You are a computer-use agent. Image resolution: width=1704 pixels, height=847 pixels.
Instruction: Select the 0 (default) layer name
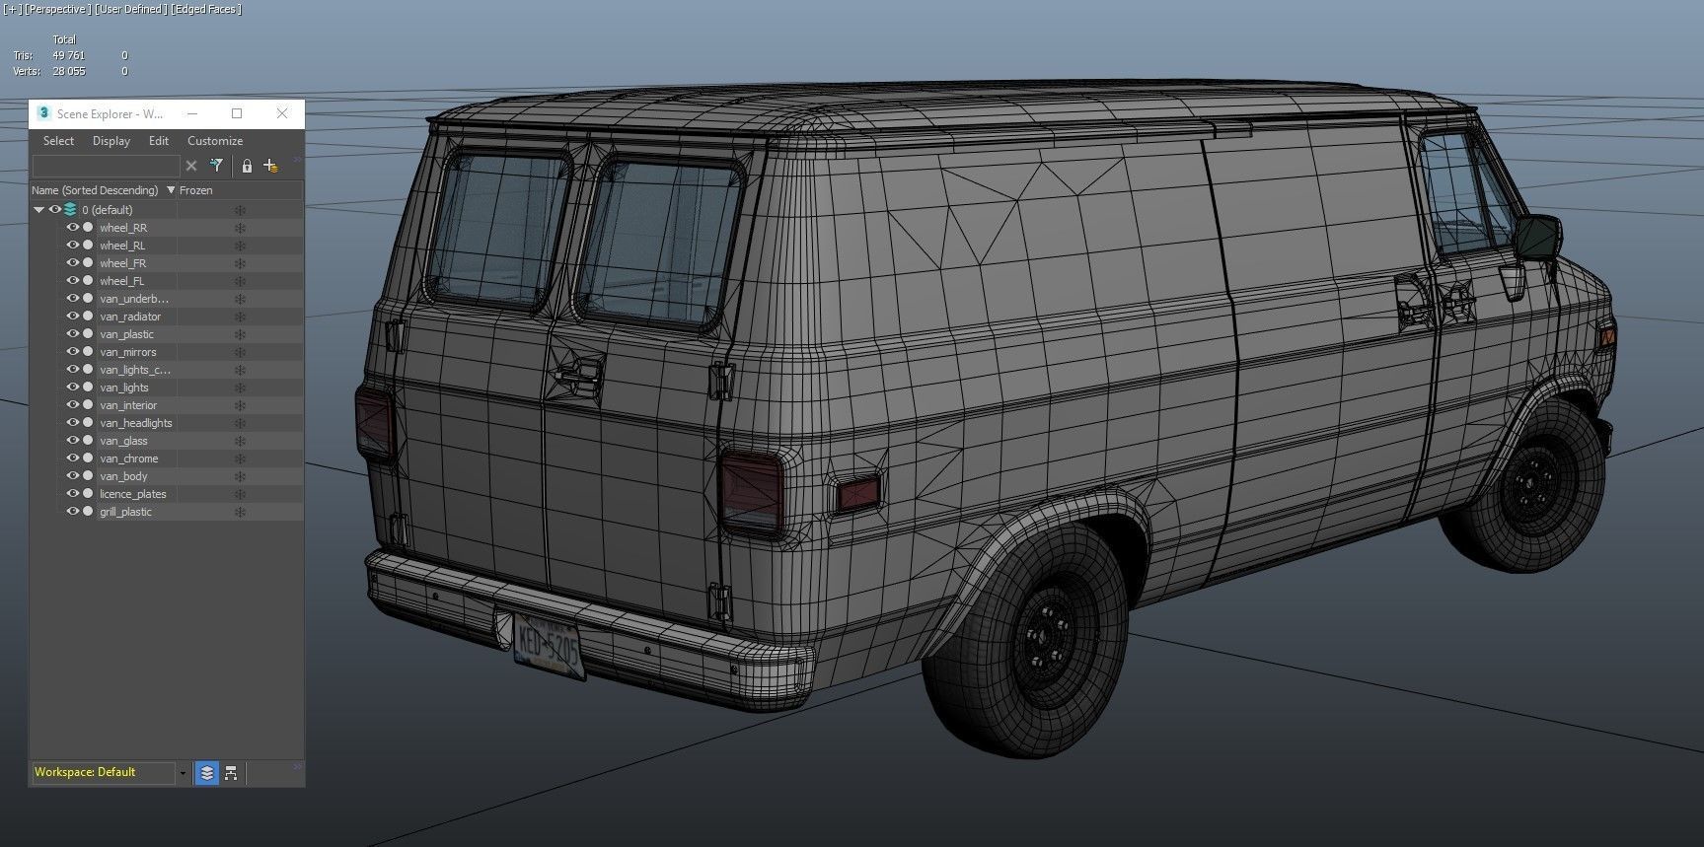107,210
